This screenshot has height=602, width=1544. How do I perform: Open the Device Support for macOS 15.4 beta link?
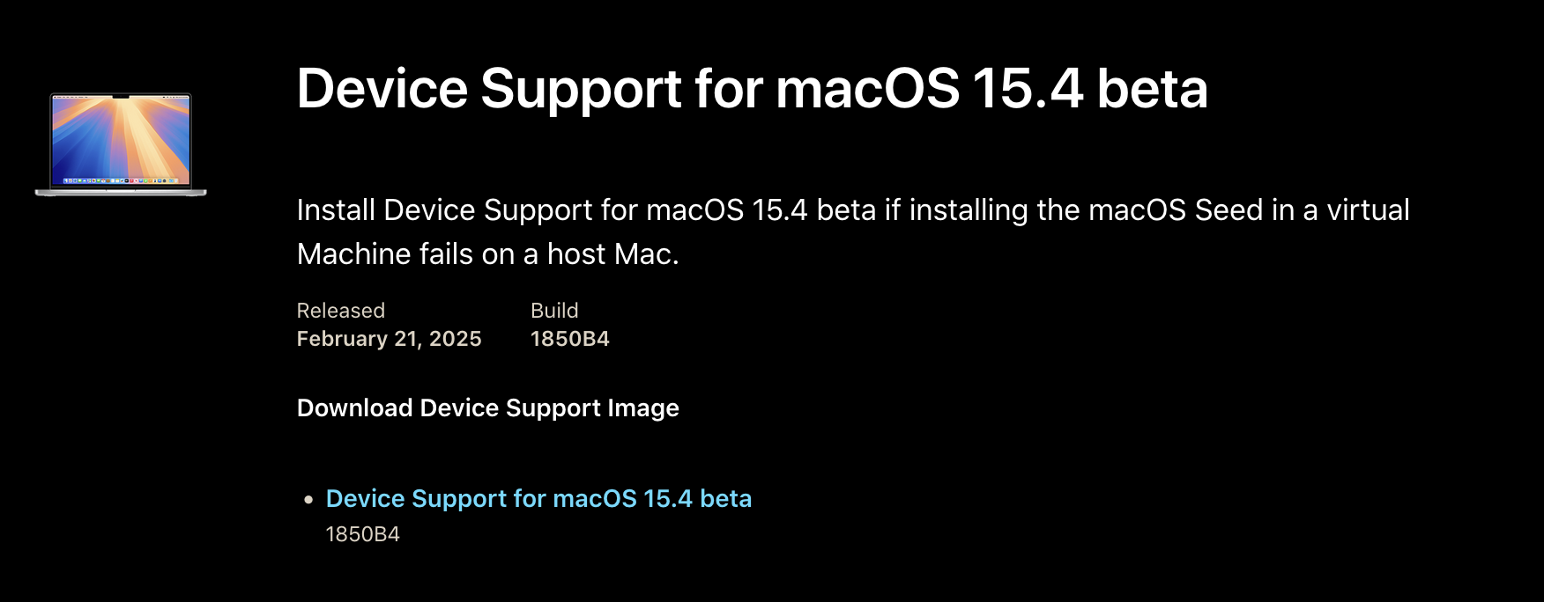[x=538, y=499]
